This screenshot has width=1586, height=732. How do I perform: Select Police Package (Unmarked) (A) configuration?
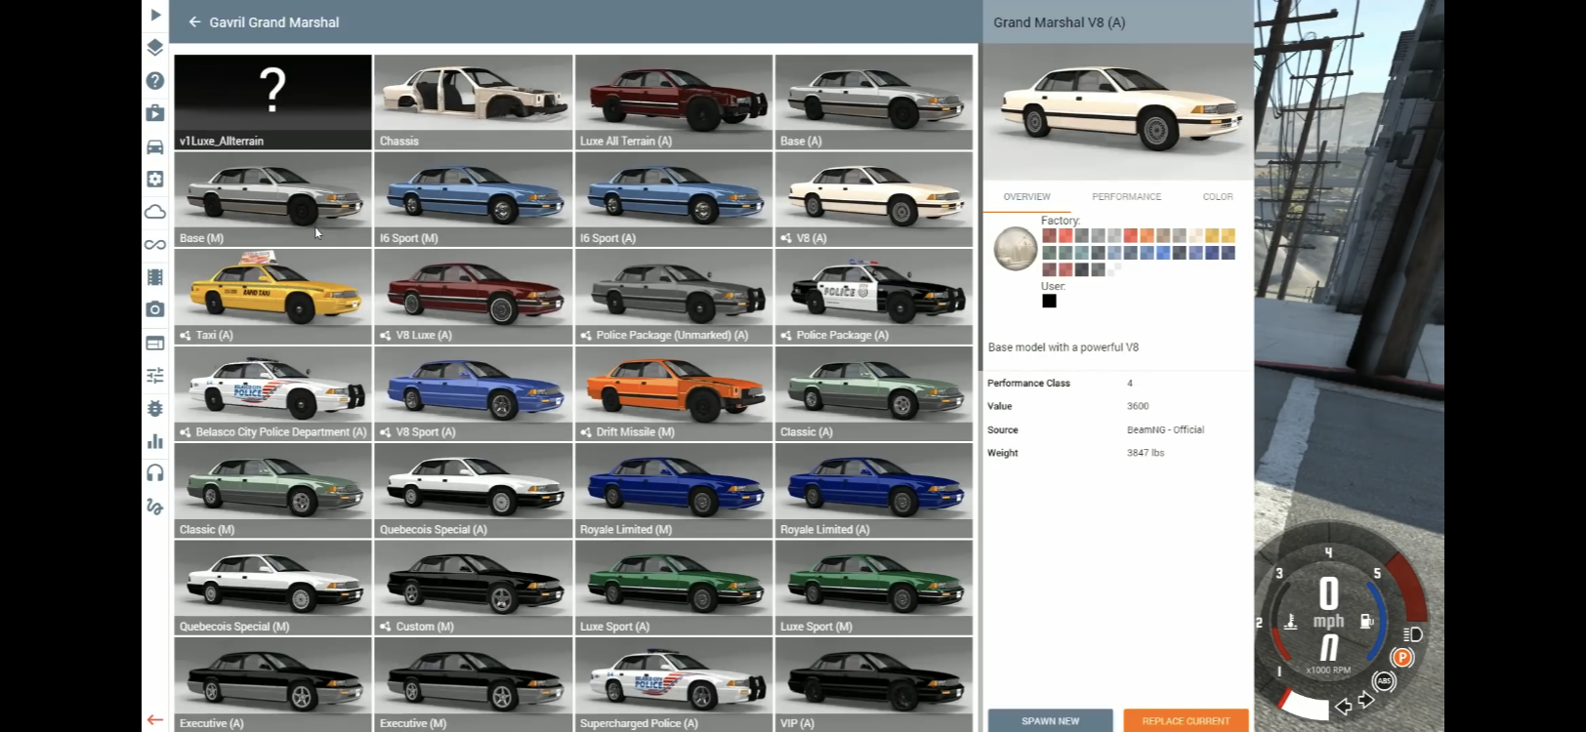click(674, 296)
